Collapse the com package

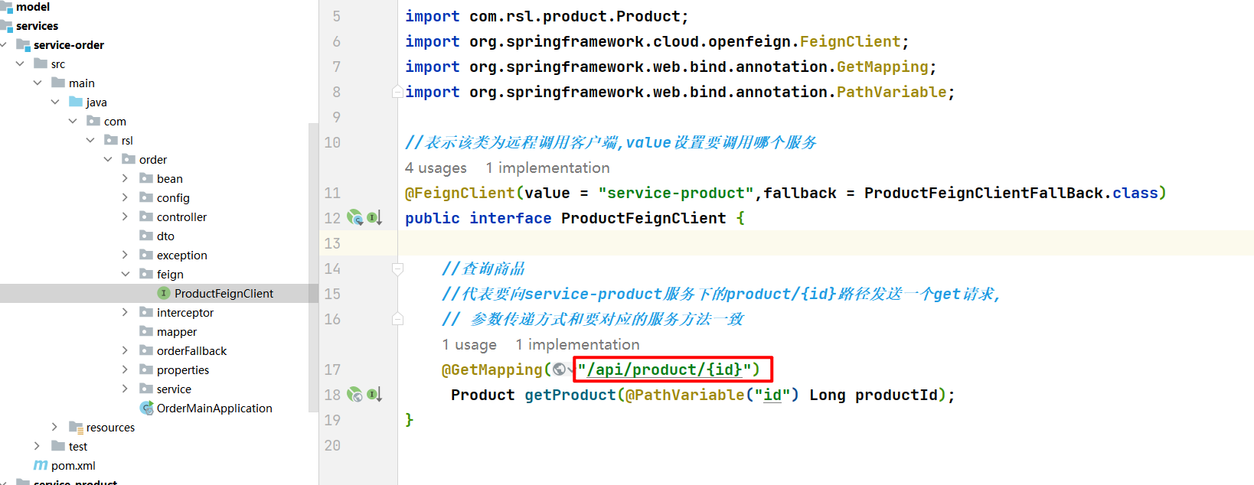[73, 121]
